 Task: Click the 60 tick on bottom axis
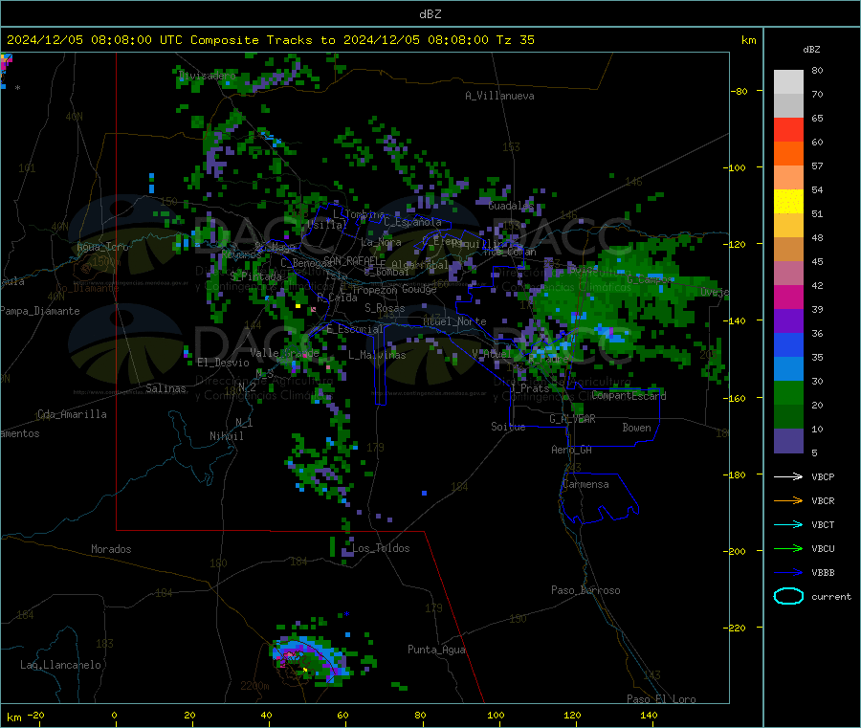point(342,716)
